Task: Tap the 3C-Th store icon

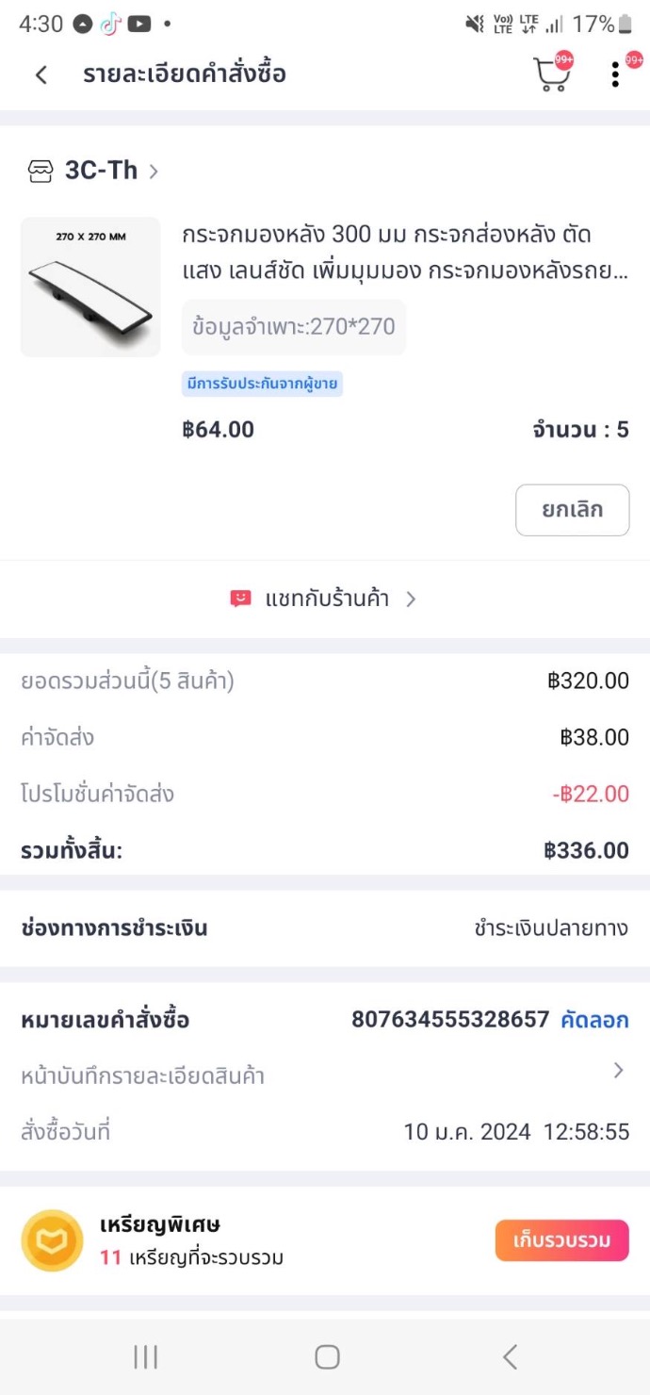Action: [x=41, y=171]
